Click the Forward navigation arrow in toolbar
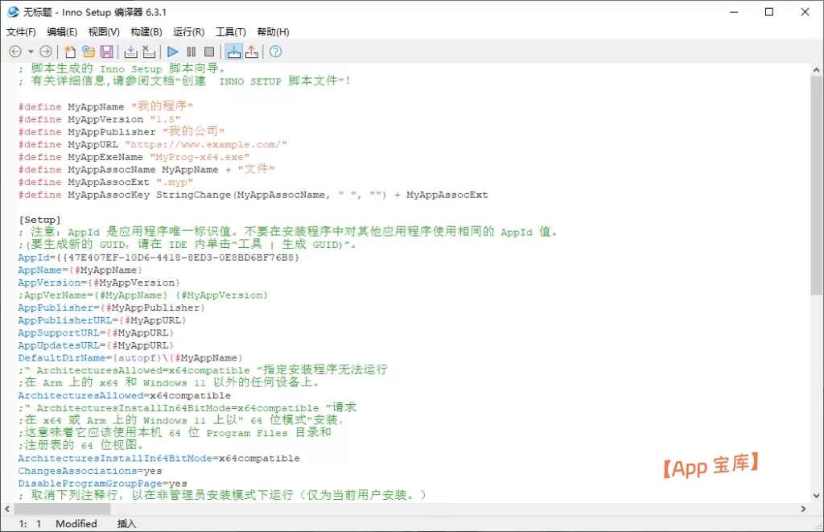Screen dimensions: 824x532 click(x=45, y=52)
